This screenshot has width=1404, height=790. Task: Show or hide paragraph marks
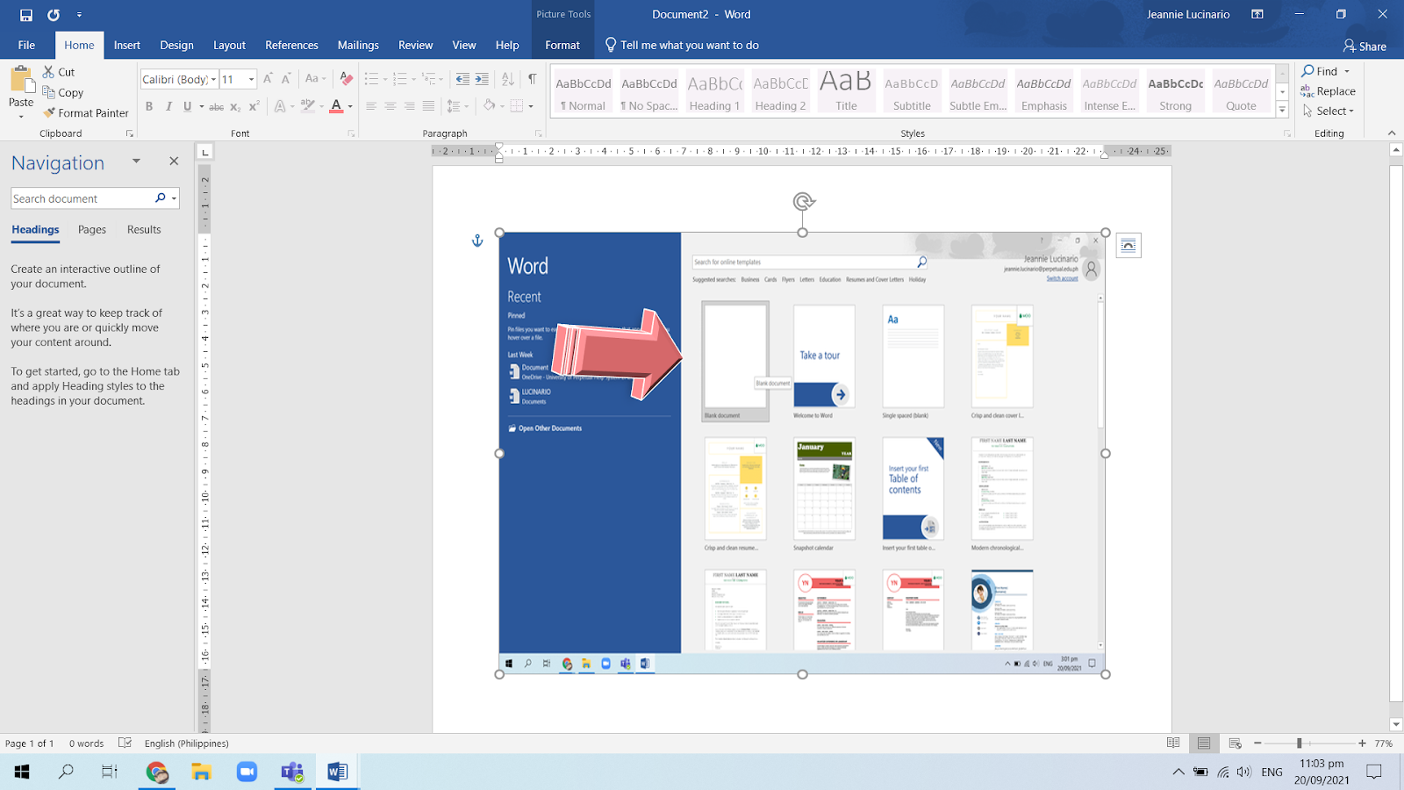coord(532,79)
